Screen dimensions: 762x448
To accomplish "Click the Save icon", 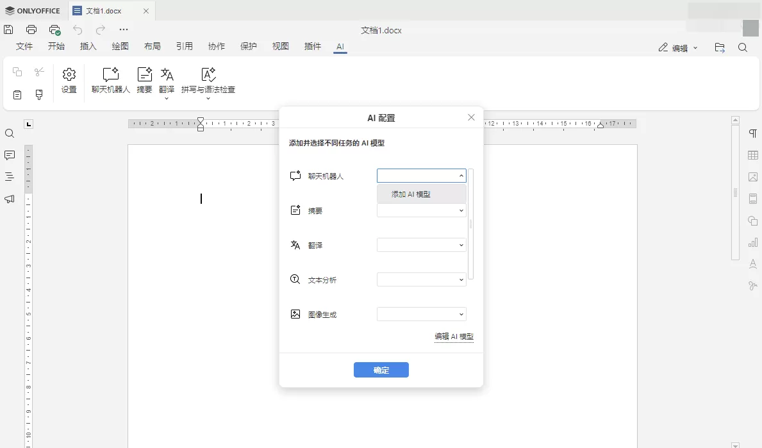I will [8, 29].
